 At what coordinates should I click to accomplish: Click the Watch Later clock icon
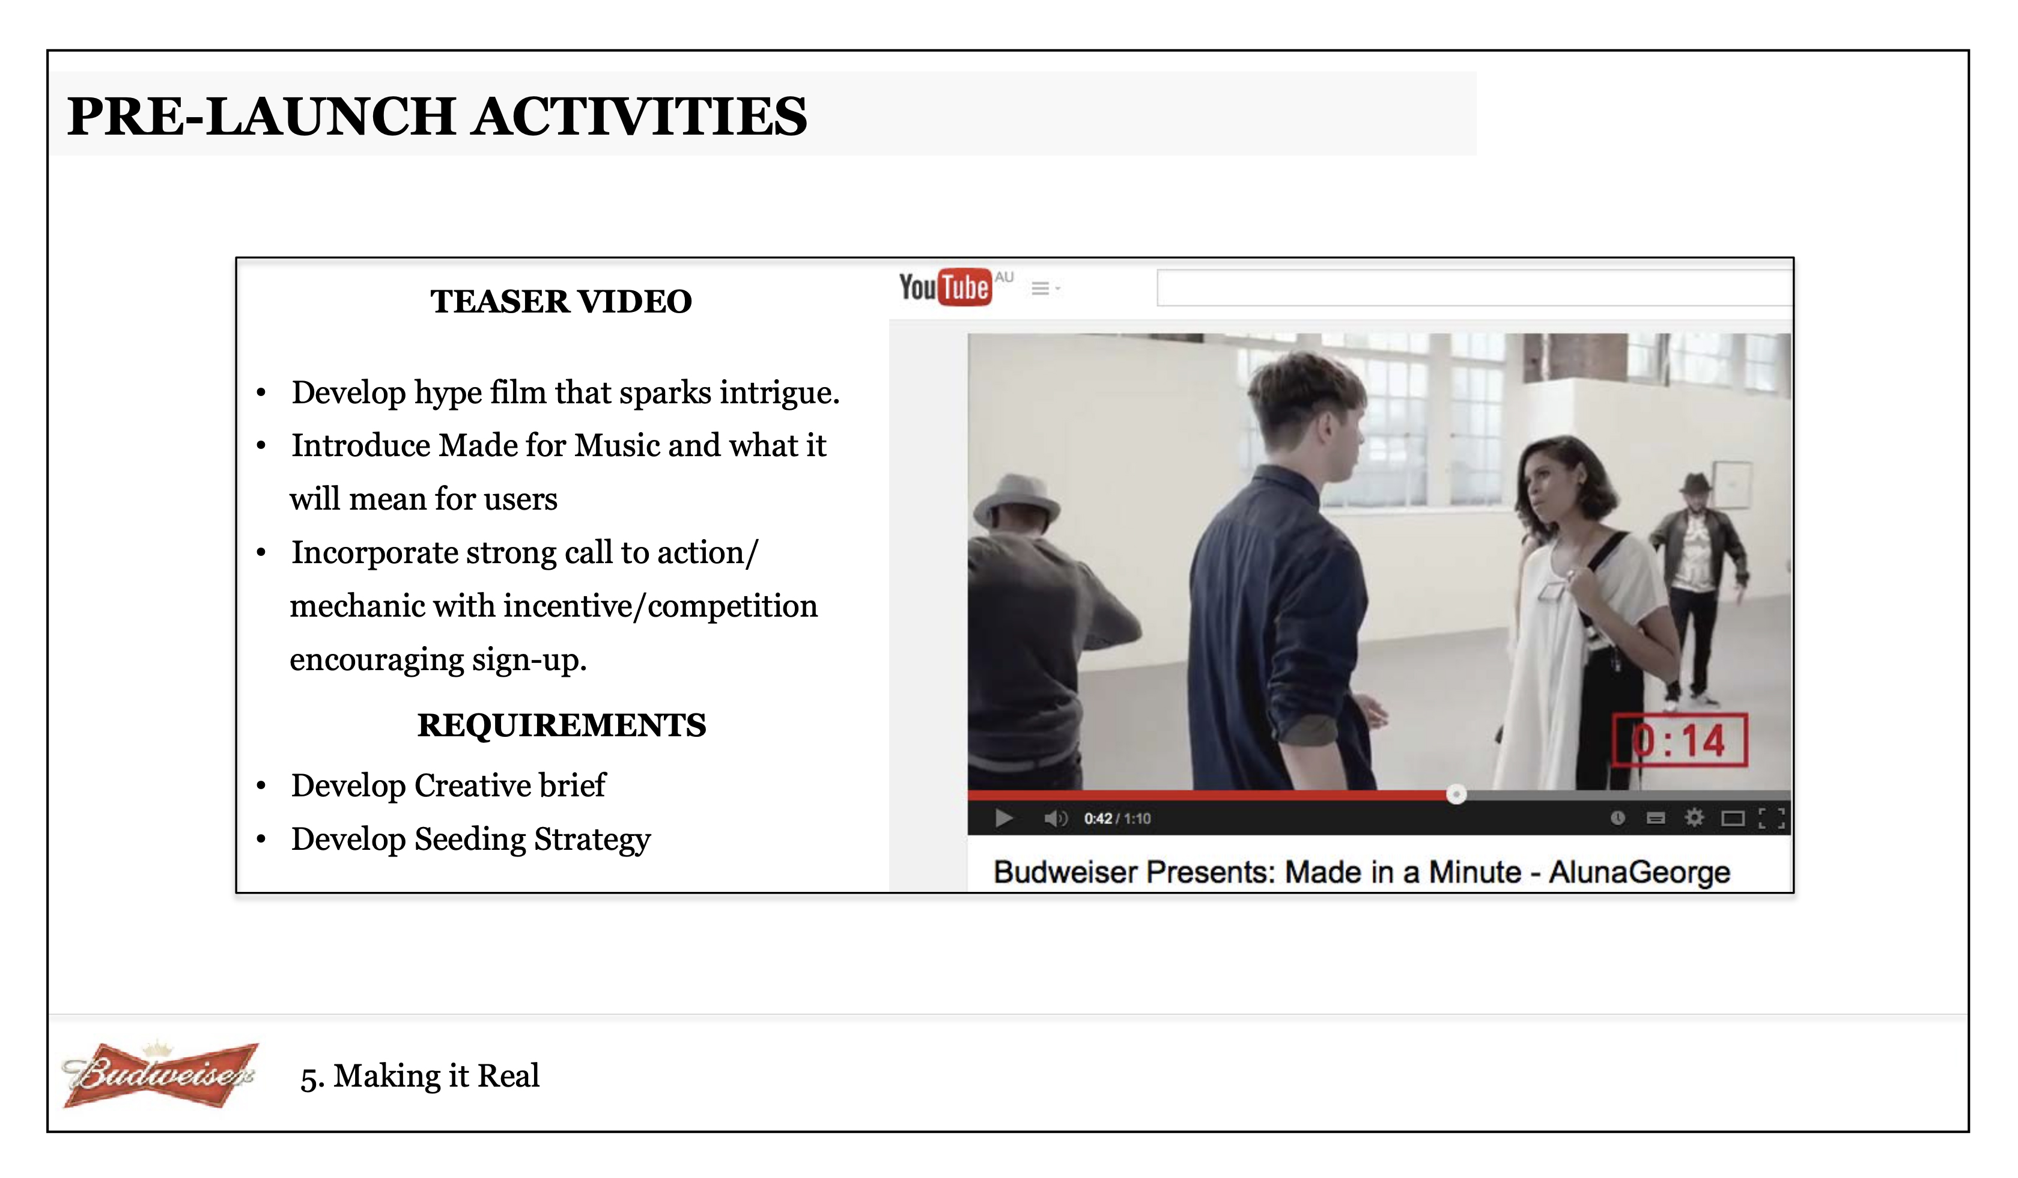[x=1618, y=818]
